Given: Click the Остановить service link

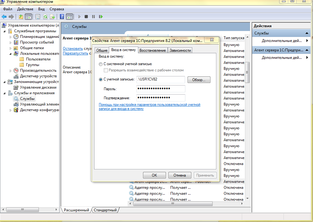Looking at the screenshot, I should (73, 49).
